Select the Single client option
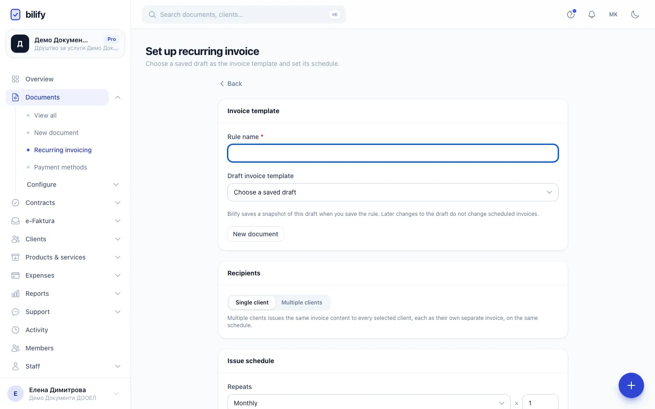The image size is (655, 409). [252, 303]
